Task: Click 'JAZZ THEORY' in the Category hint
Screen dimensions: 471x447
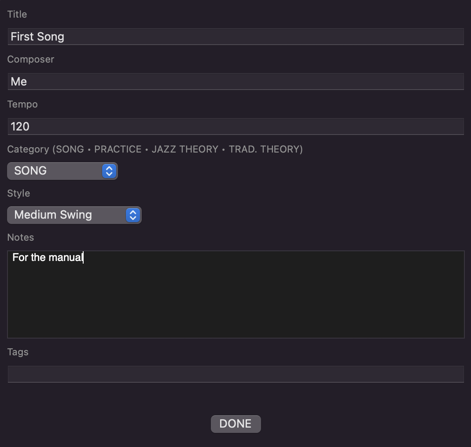Action: pos(185,149)
